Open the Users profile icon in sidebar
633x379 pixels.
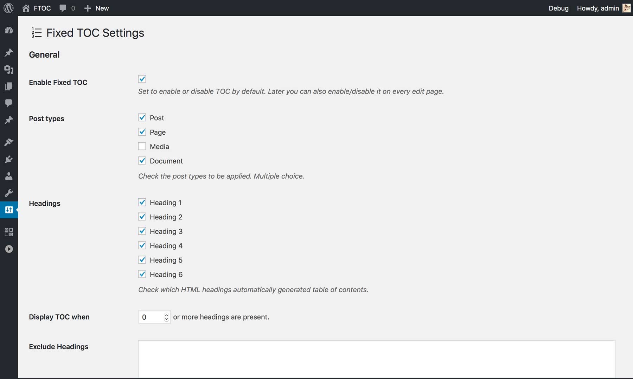[9, 176]
